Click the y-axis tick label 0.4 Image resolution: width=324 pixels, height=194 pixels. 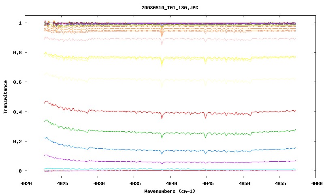click(17, 112)
